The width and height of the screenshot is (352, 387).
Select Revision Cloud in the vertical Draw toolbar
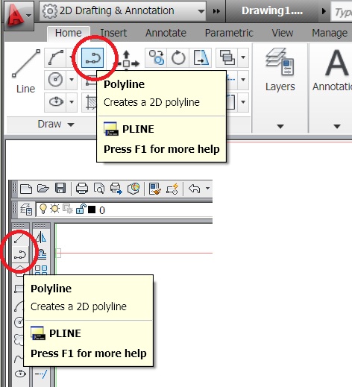[19, 339]
